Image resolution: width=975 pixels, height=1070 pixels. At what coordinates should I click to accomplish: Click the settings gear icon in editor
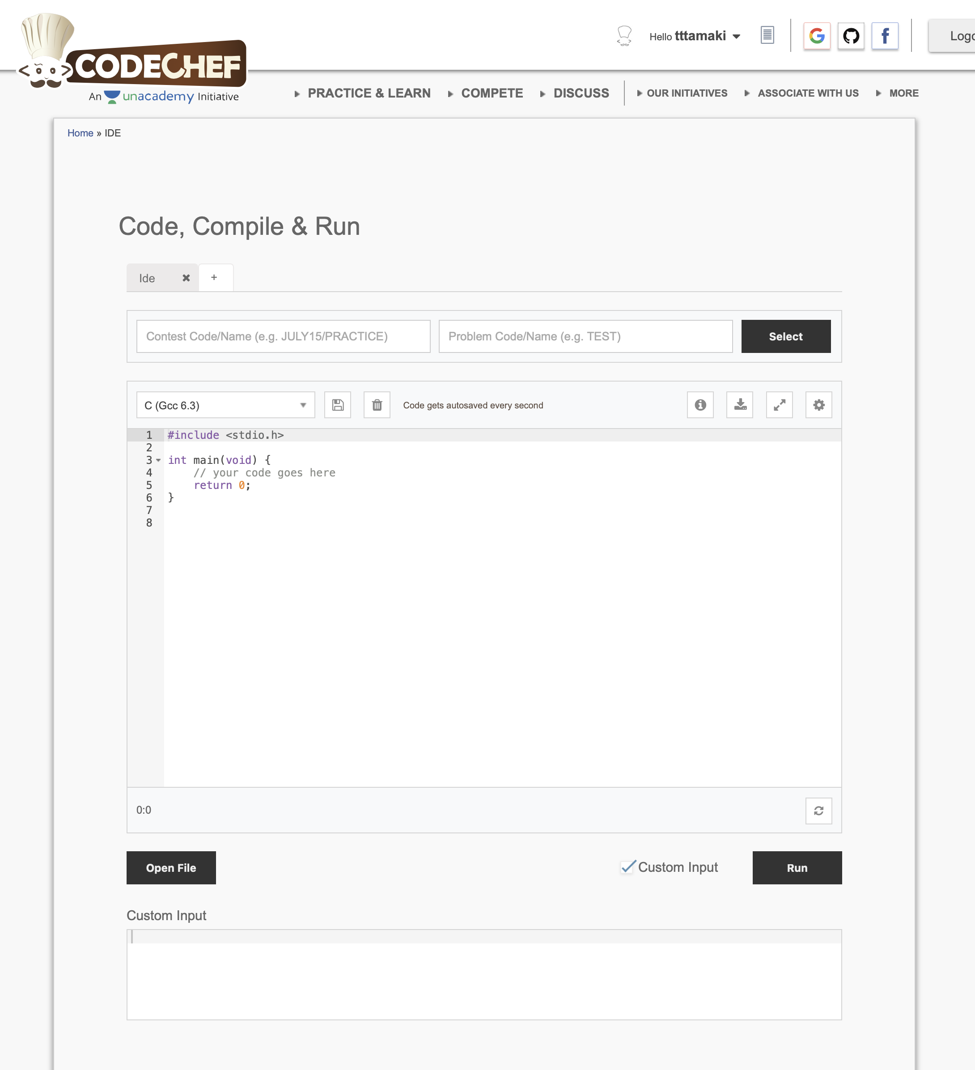pos(818,404)
